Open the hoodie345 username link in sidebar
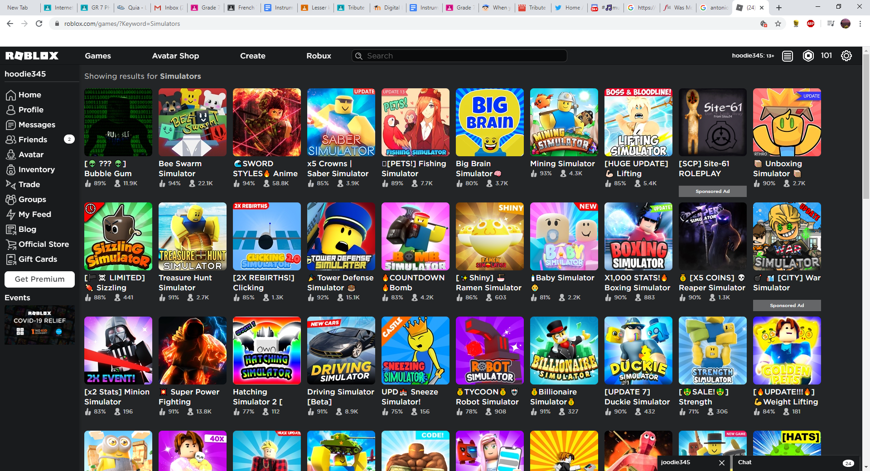This screenshot has height=471, width=870. click(x=25, y=74)
